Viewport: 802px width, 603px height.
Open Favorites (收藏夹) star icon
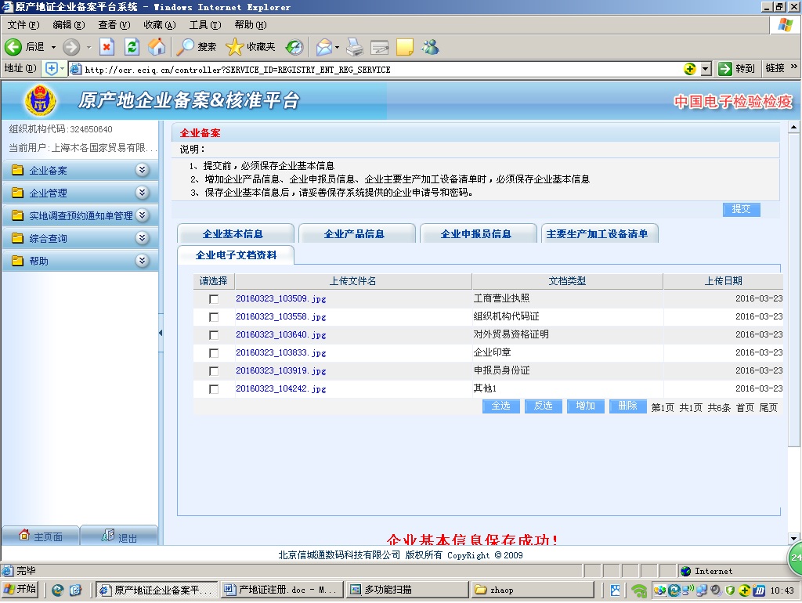point(251,47)
